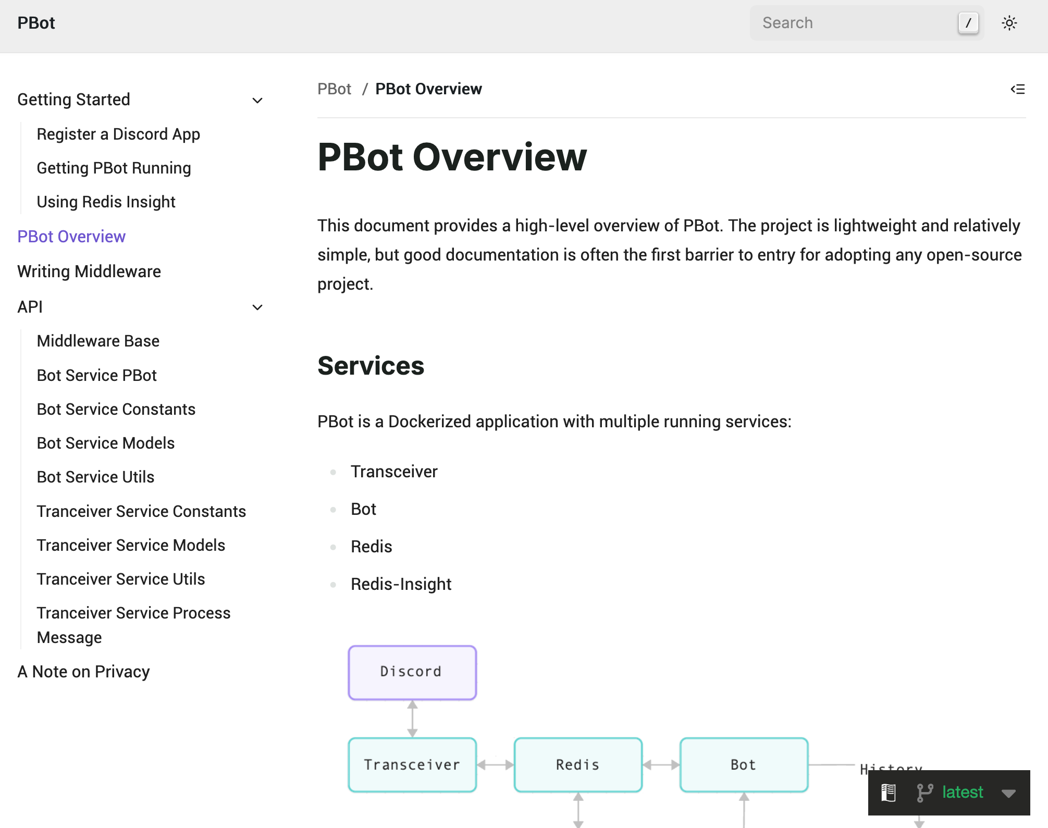Image resolution: width=1048 pixels, height=828 pixels.
Task: Click the Bot list item
Action: (363, 509)
